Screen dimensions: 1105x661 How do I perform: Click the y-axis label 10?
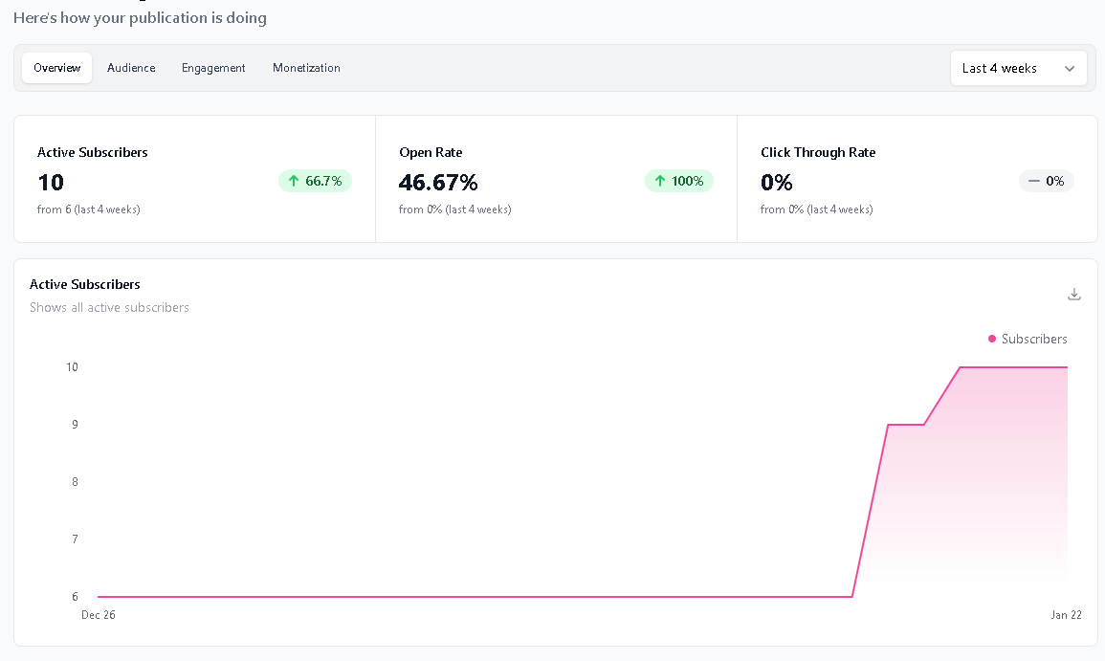point(72,367)
